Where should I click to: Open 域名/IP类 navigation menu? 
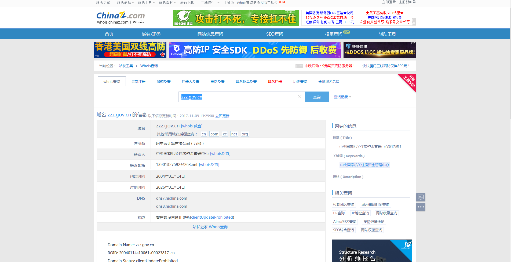coord(151,34)
